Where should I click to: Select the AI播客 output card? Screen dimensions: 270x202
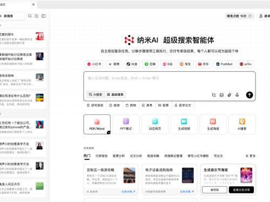(x=242, y=124)
